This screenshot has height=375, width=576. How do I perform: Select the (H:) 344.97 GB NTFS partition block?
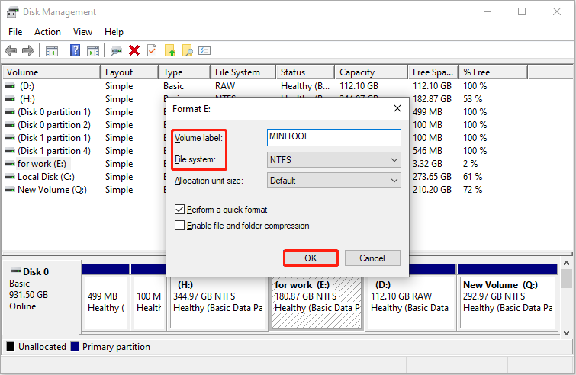(x=218, y=302)
